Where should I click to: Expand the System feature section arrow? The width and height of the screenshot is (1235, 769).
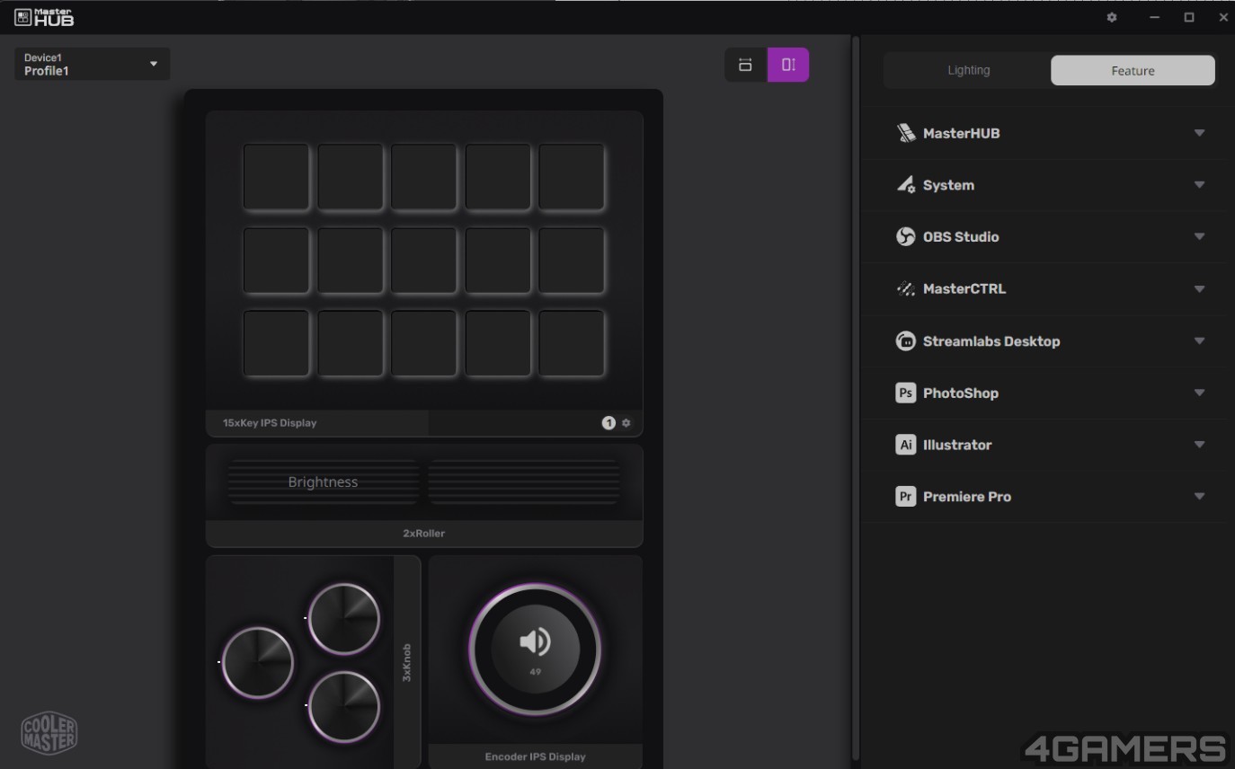[x=1199, y=185]
